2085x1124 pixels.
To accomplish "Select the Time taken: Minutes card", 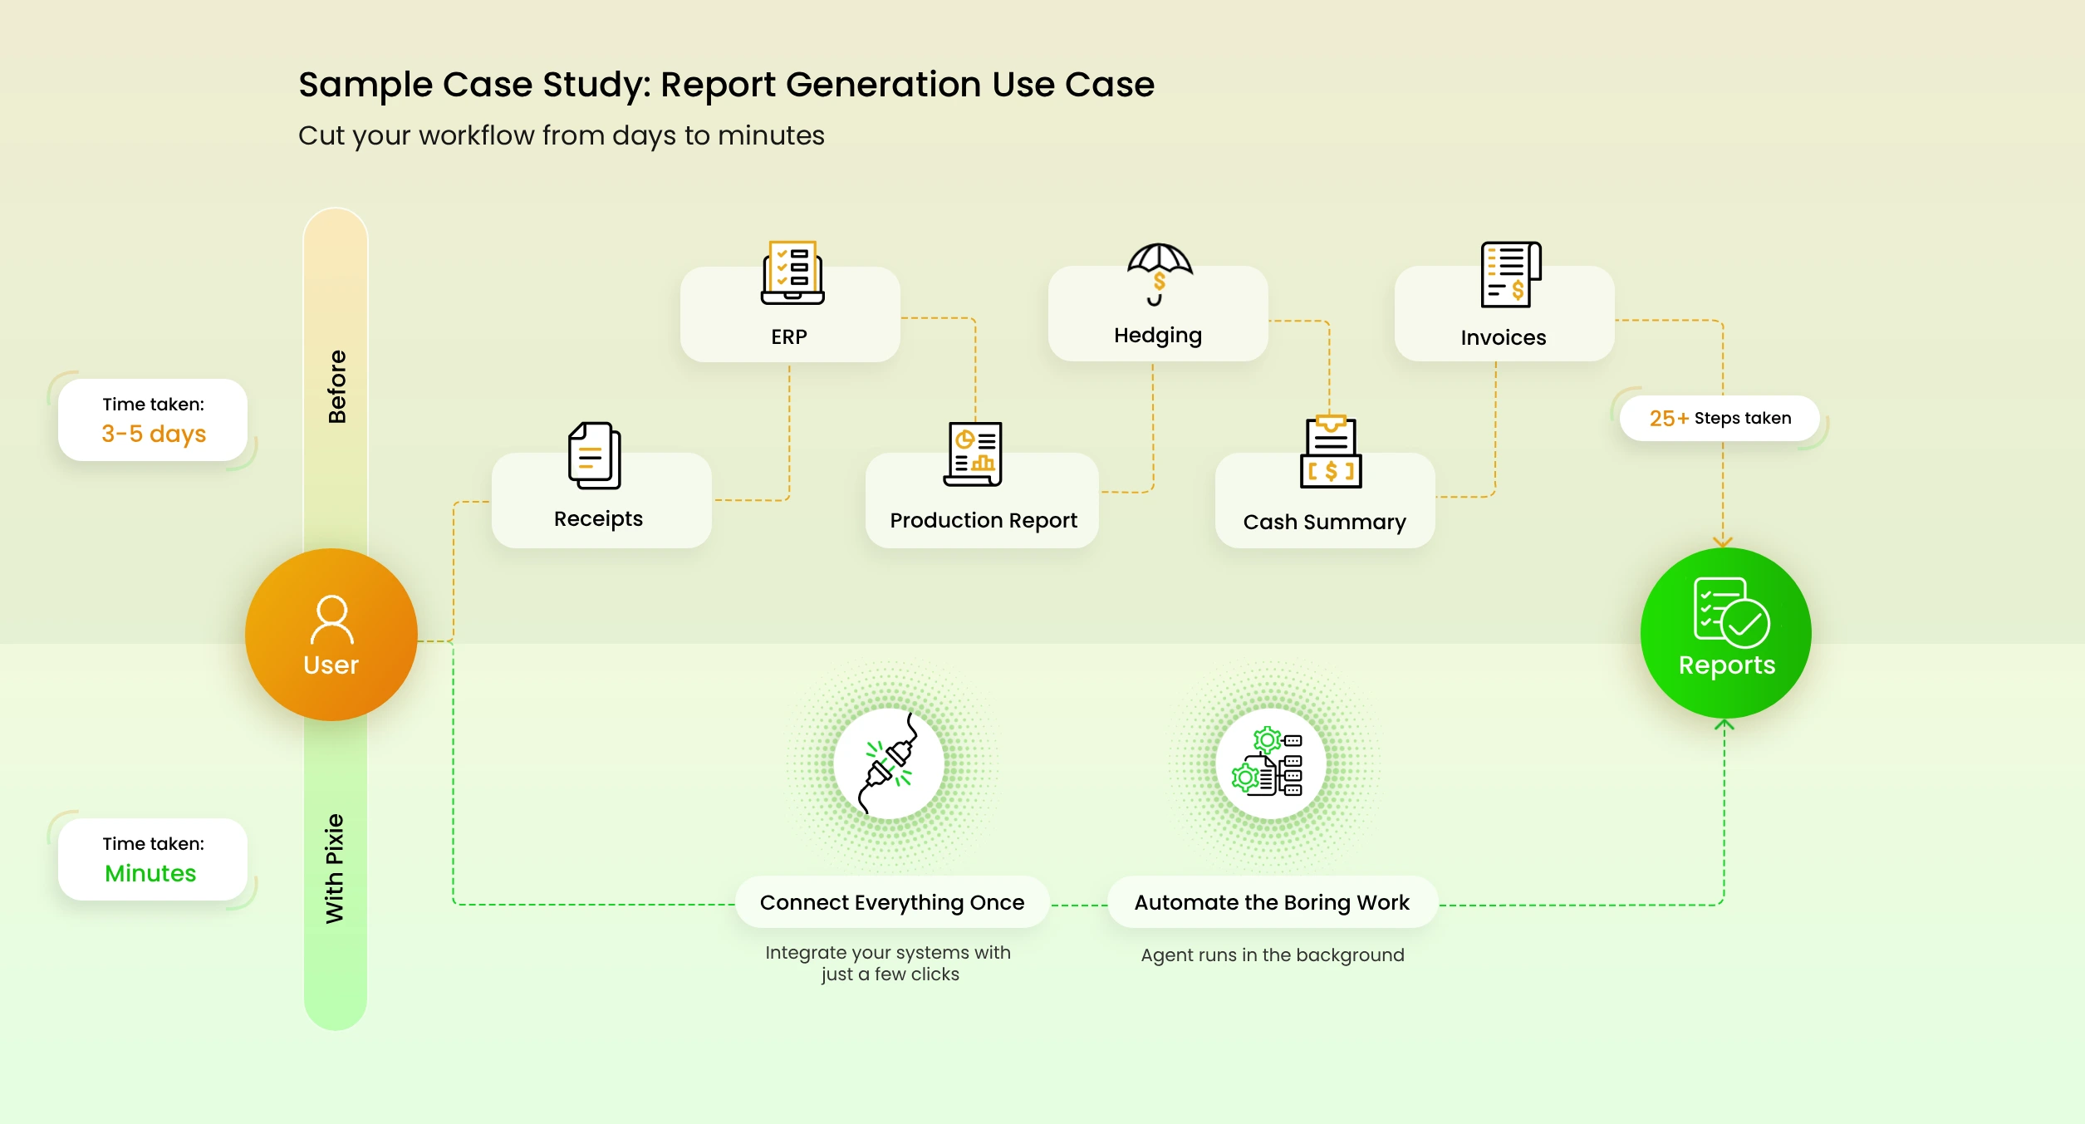I will 153,859.
